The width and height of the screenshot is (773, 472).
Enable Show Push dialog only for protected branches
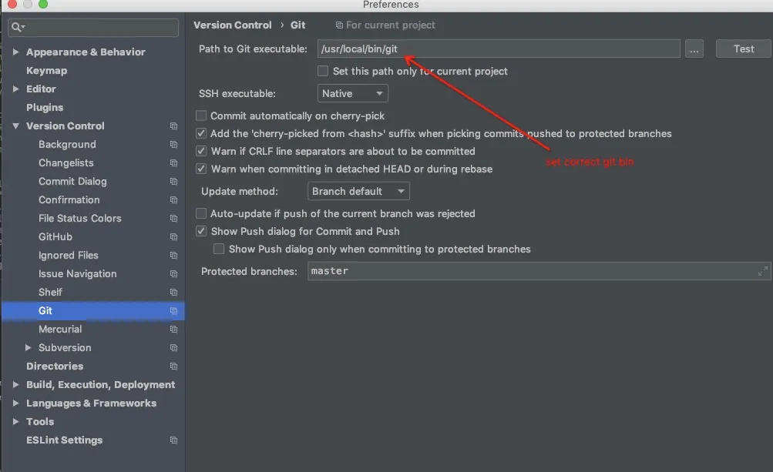219,249
